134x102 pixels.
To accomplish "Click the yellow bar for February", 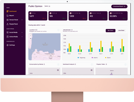I will click(69, 47).
